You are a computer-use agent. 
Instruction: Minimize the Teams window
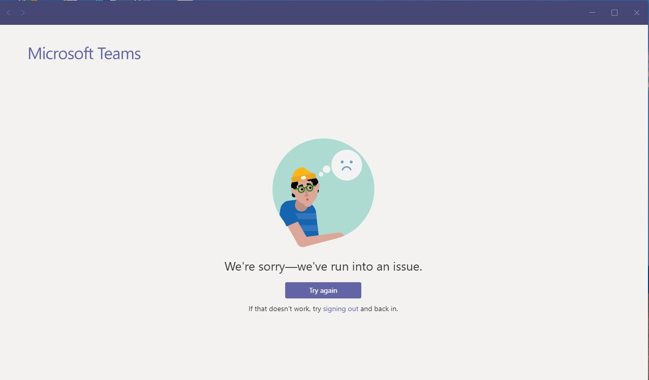click(x=592, y=13)
